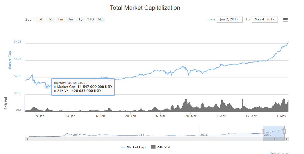Image resolution: width=304 pixels, height=154 pixels.
Task: Show ALL data range
Action: point(101,19)
